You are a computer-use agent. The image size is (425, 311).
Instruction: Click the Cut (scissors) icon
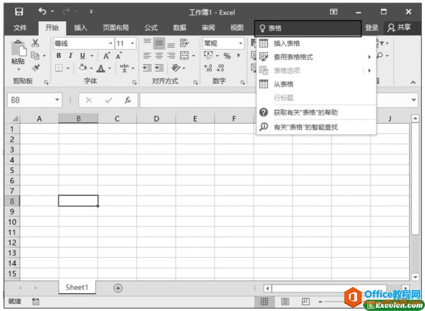36,44
